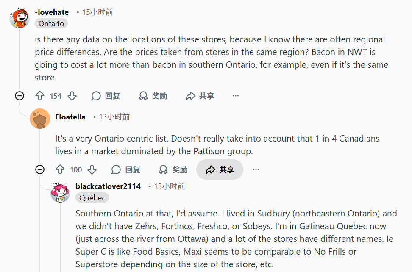Viewport: 412px width, 272px height.
Task: Reply to -lovehate's comment
Action: pos(106,96)
